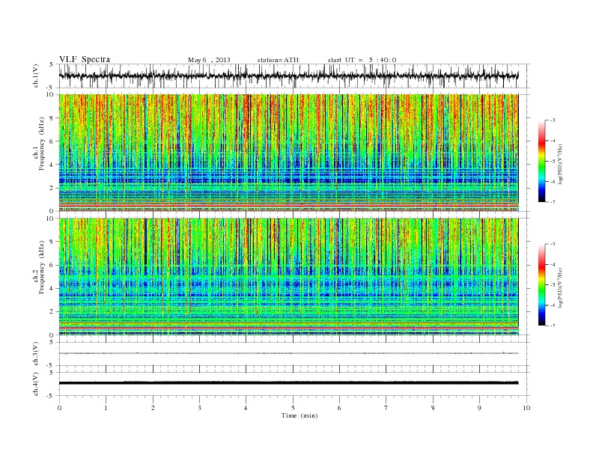Click the '7' tick on time axis
The width and height of the screenshot is (593, 458).
pyautogui.click(x=386, y=408)
